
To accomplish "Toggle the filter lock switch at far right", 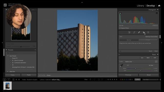I will pyautogui.click(x=160, y=79).
